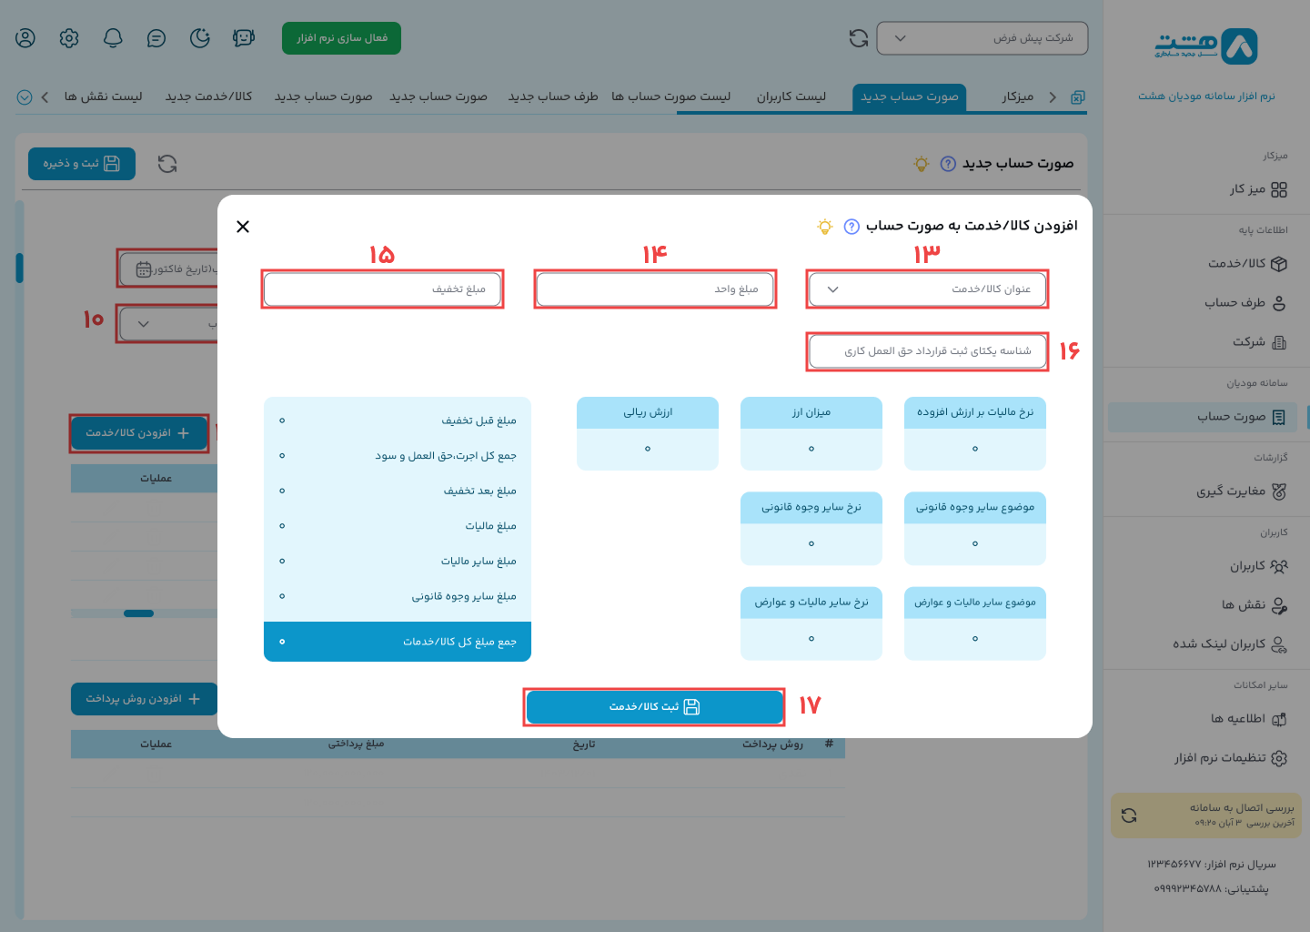The height and width of the screenshot is (932, 1310).
Task: Click the contract unique ID input field
Action: 926,351
